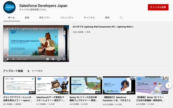Click the 0:04 / 3:04 time display
173x108 pixels.
(x=22, y=59)
